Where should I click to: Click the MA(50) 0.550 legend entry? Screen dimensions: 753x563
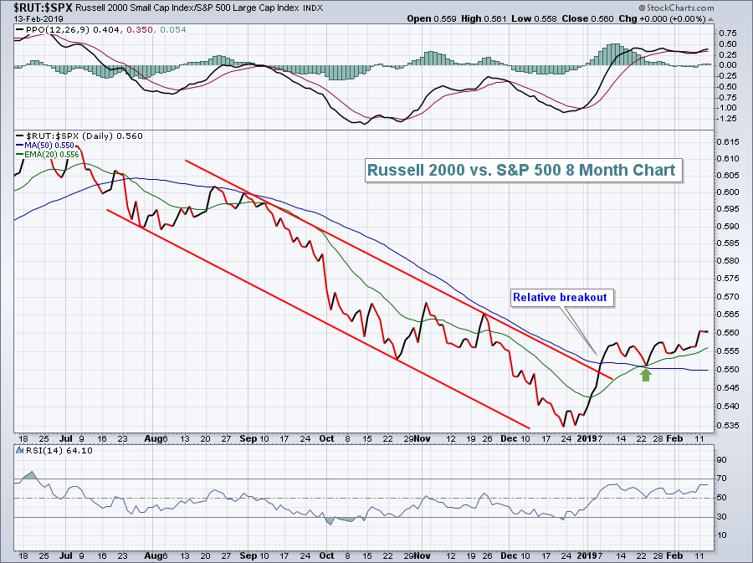(x=49, y=145)
